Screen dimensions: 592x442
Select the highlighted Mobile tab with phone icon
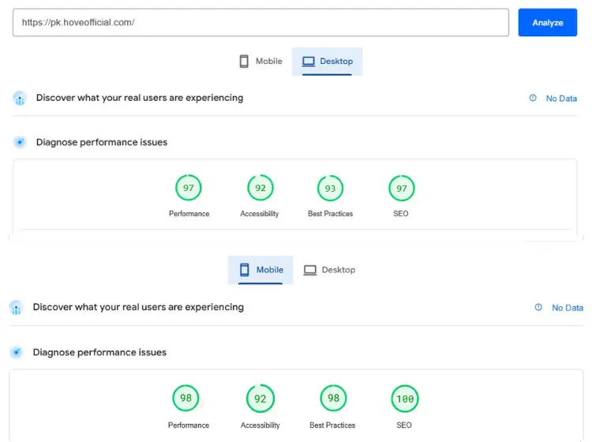pos(260,270)
